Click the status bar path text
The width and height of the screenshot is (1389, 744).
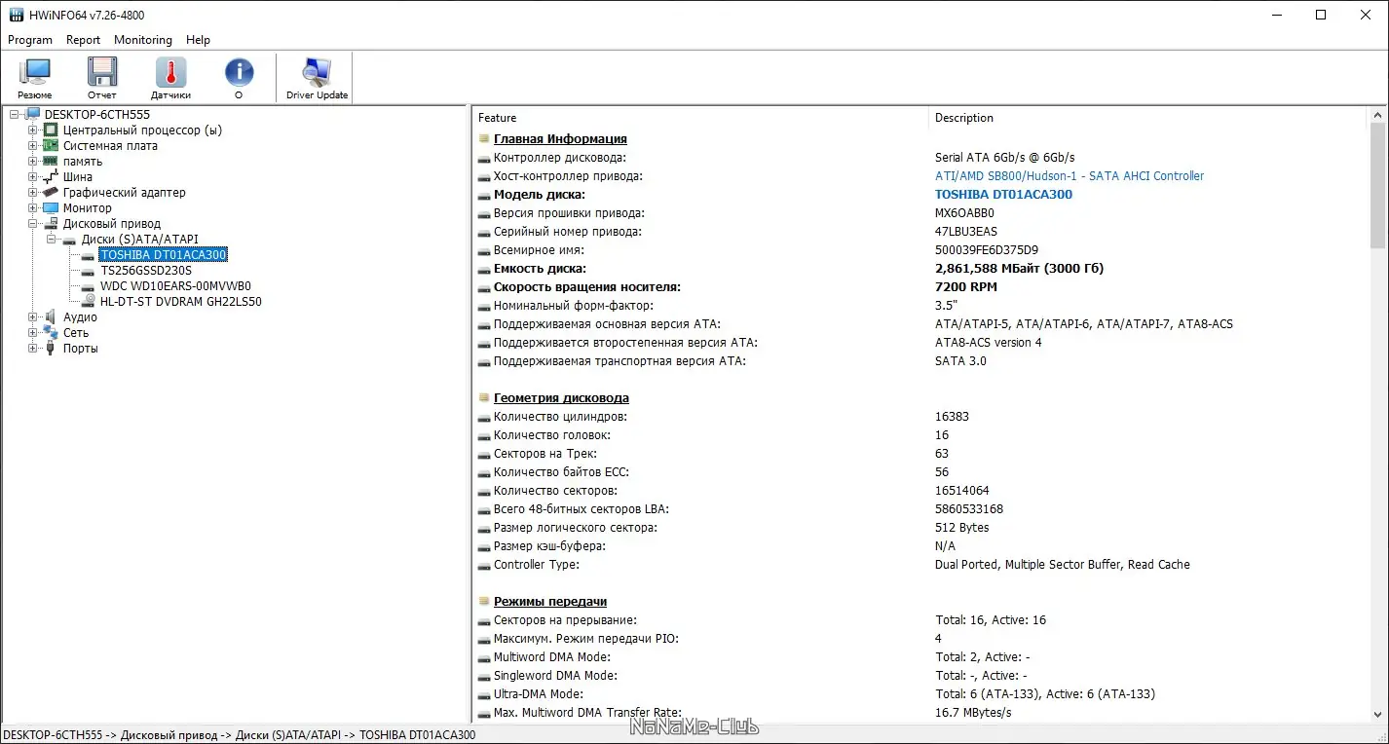240,735
